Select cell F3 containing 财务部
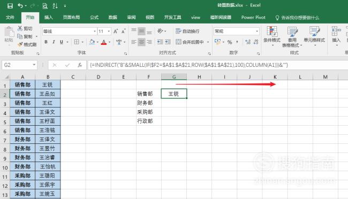The width and height of the screenshot is (348, 199). [x=149, y=103]
